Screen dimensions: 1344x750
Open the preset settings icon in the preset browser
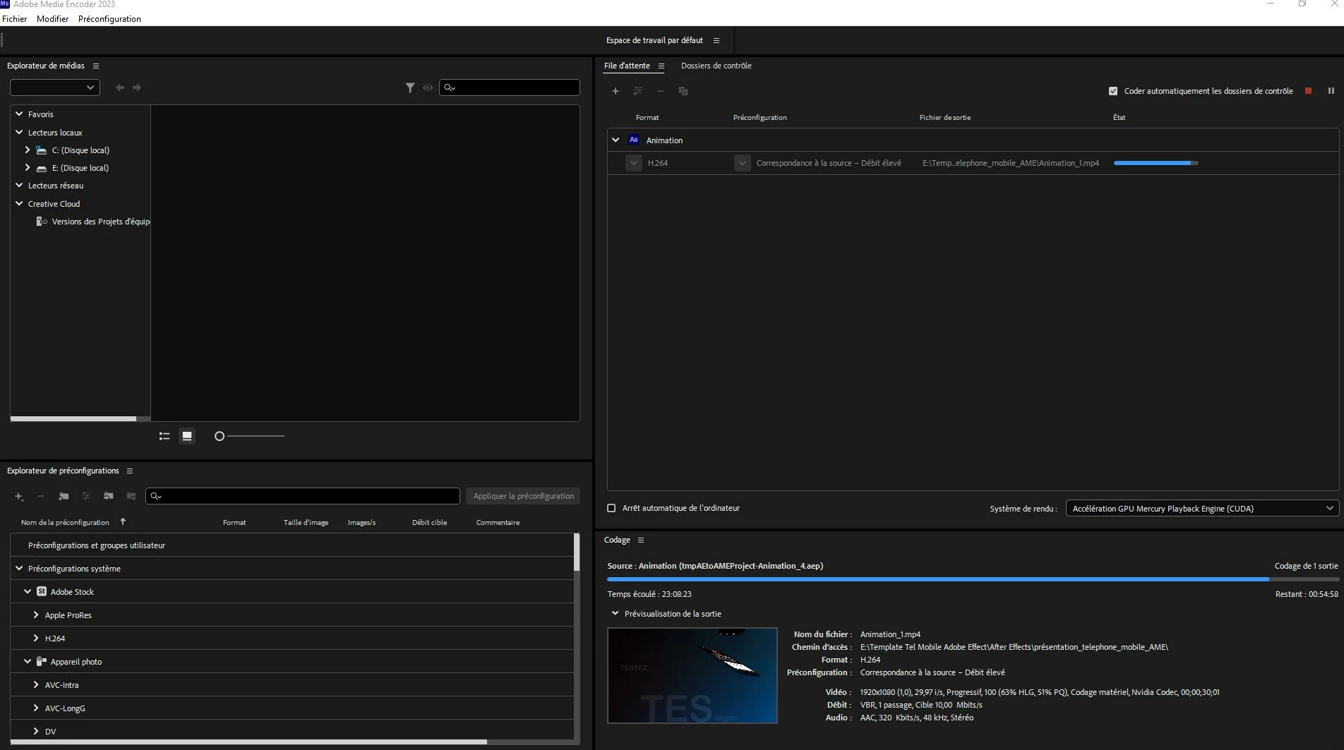point(86,496)
